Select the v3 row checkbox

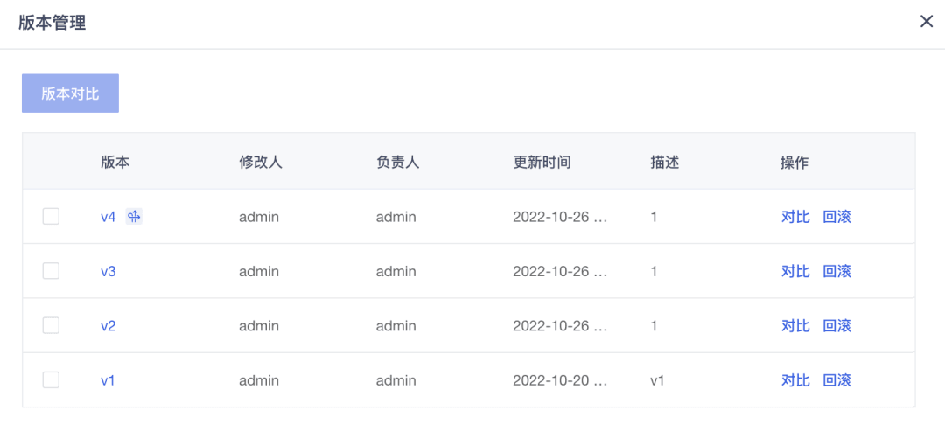tap(52, 271)
